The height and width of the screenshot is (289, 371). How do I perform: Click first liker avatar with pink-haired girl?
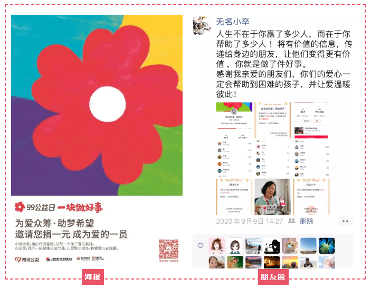(217, 246)
